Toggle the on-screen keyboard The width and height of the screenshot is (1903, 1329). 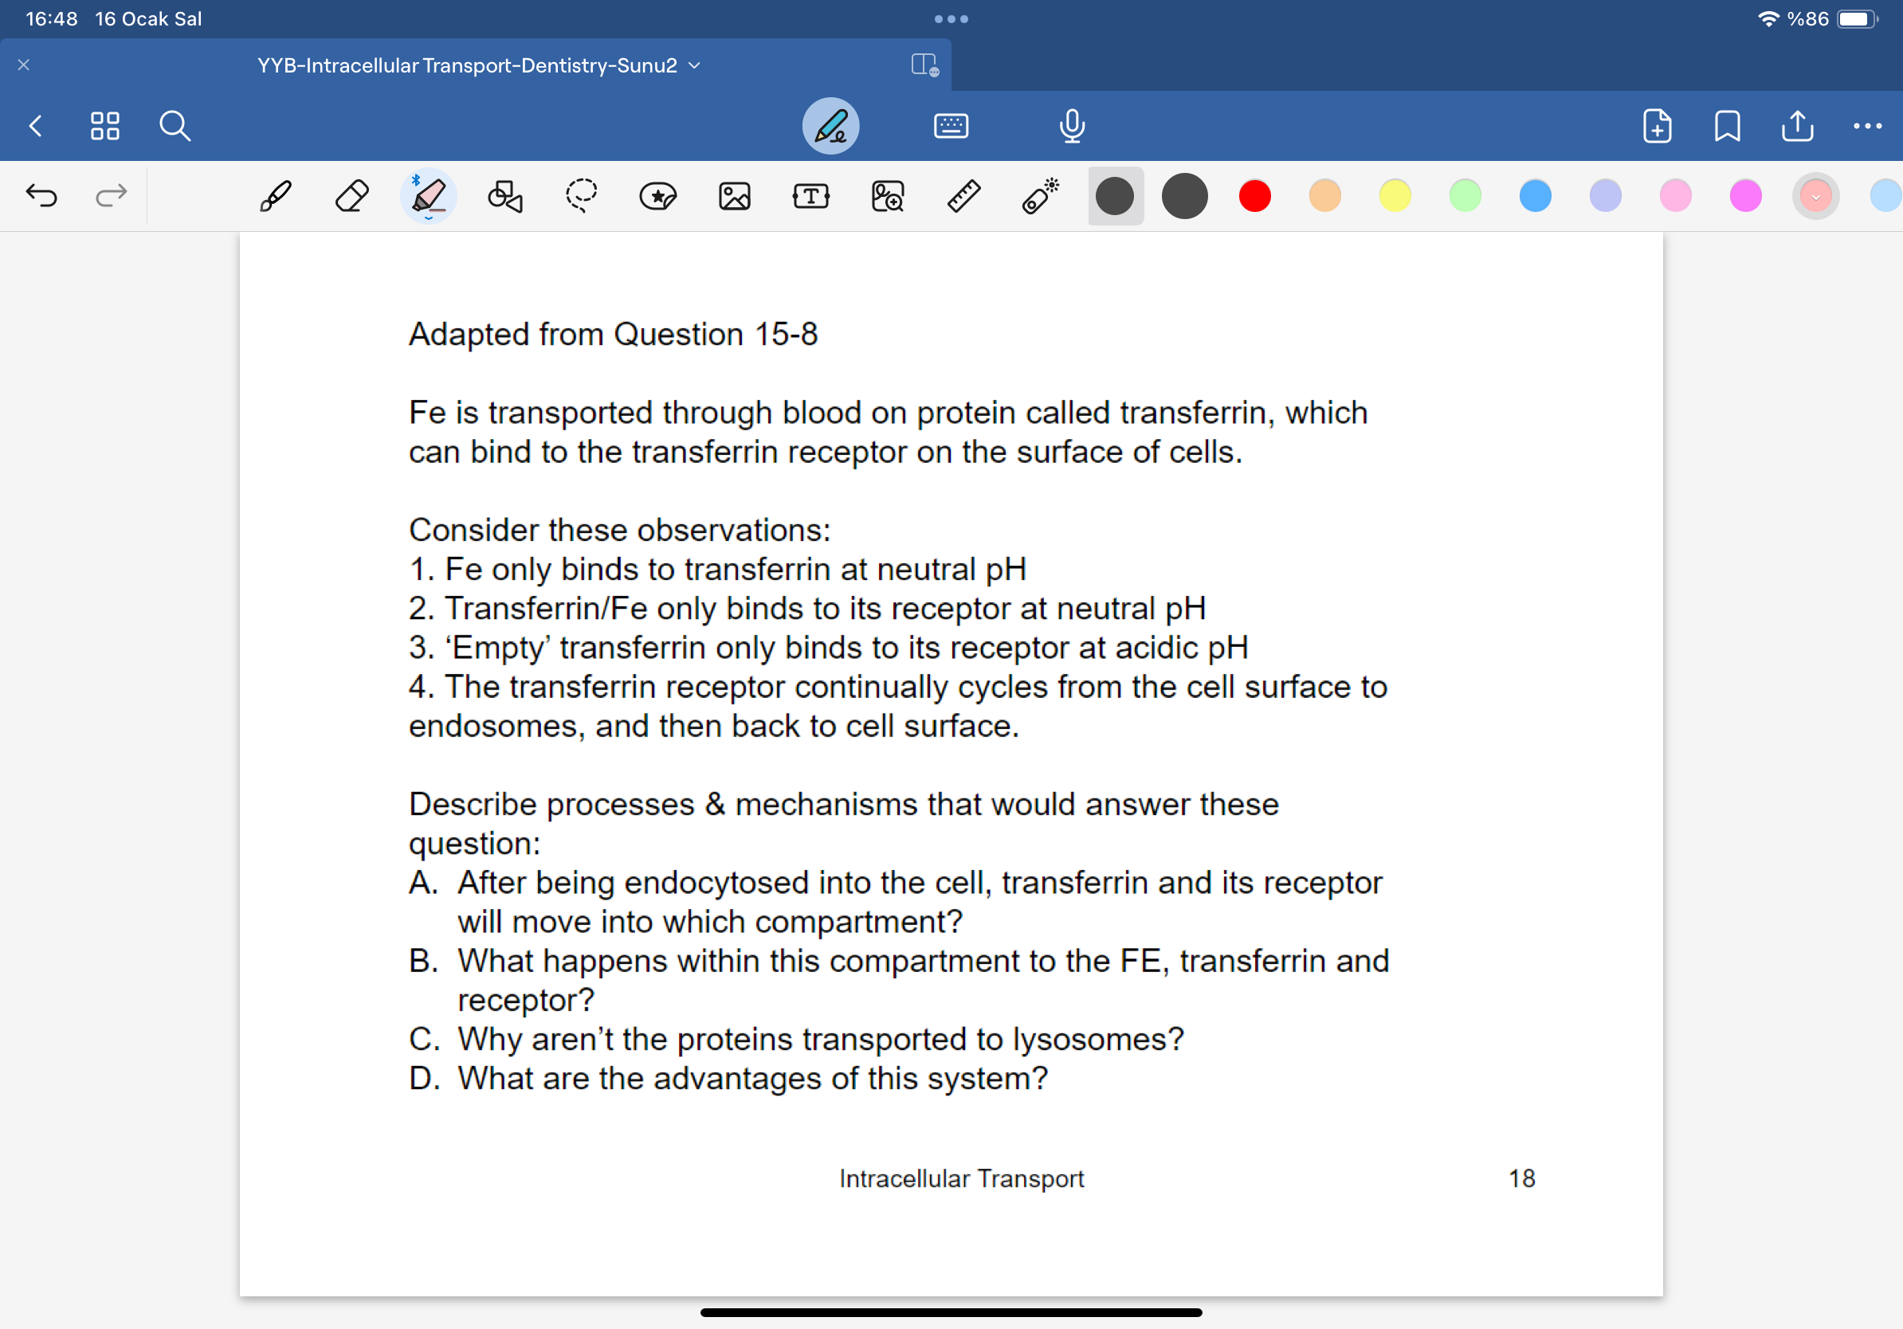coord(951,126)
